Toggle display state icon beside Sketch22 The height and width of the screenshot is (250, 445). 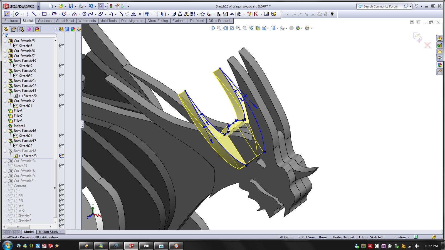[61, 146]
